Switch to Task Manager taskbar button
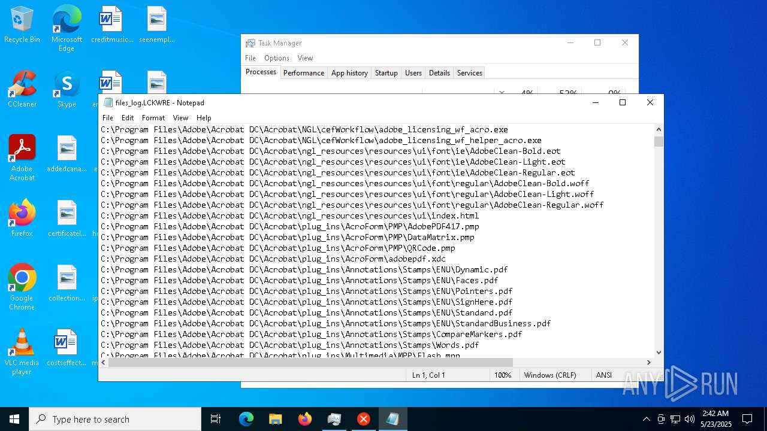Viewport: 767px width, 431px height. [x=334, y=419]
